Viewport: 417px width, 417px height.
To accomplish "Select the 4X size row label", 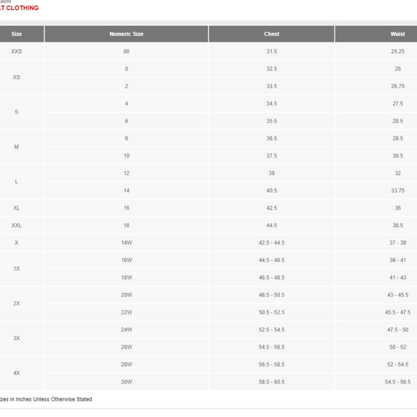I will point(16,373).
